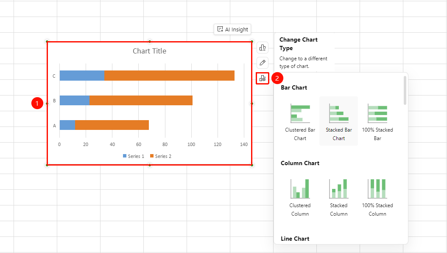Pick the 100% Stacked Column icon
Screen dimensions: 447x253
click(377, 188)
